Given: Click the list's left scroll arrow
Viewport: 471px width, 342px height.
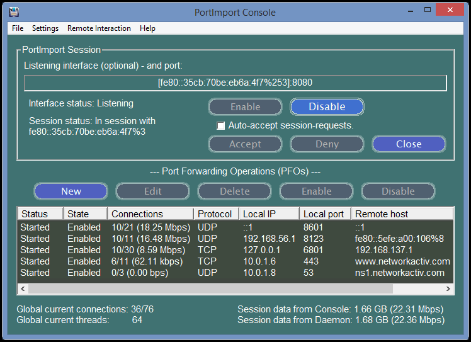Looking at the screenshot, I should tap(22, 289).
